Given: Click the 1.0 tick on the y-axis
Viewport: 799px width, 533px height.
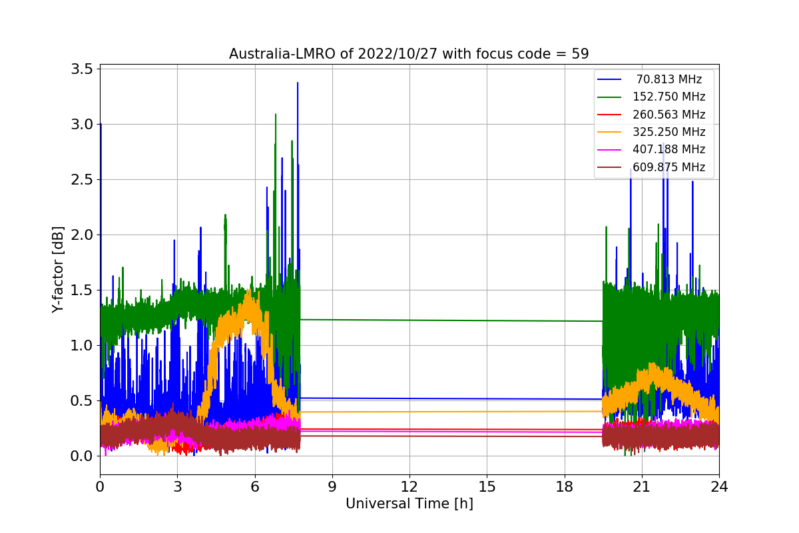Looking at the screenshot, I should pos(82,346).
